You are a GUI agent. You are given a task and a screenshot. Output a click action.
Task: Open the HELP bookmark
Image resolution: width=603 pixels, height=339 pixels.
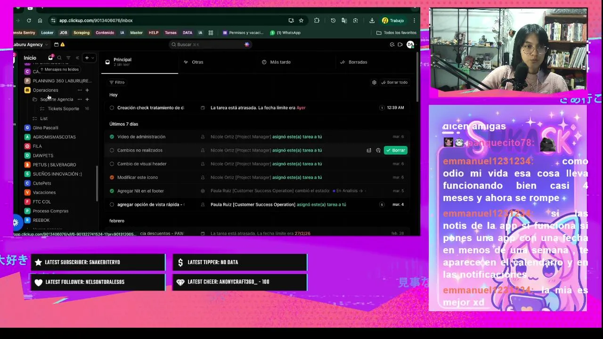(154, 32)
